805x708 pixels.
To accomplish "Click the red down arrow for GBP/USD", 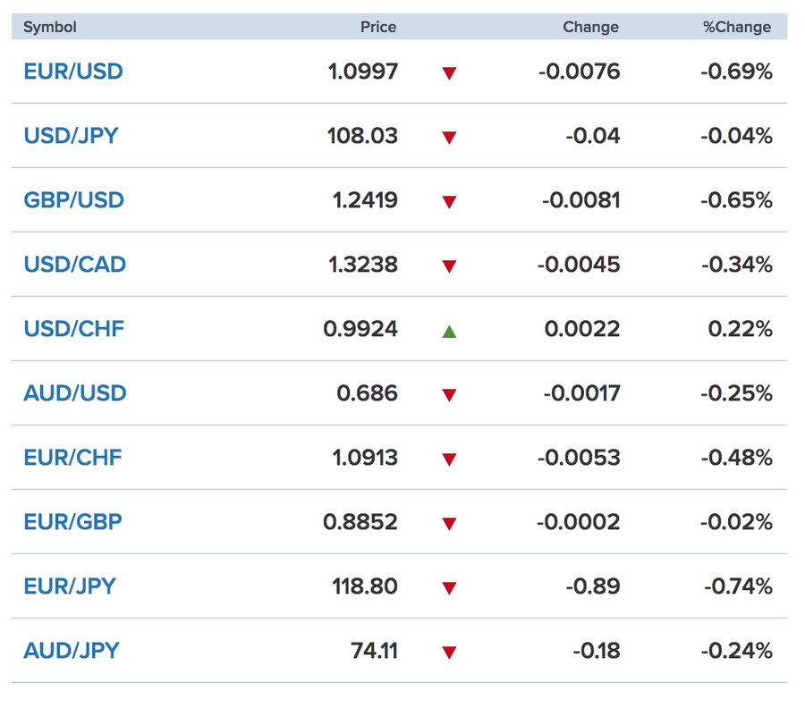I will [449, 202].
